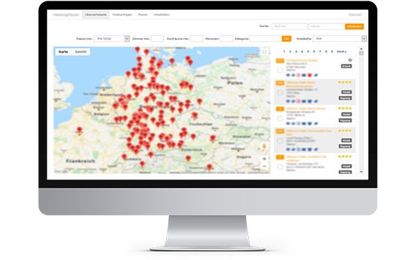417x260 pixels.
Task: Click the red pin in France
Action: [x=79, y=130]
